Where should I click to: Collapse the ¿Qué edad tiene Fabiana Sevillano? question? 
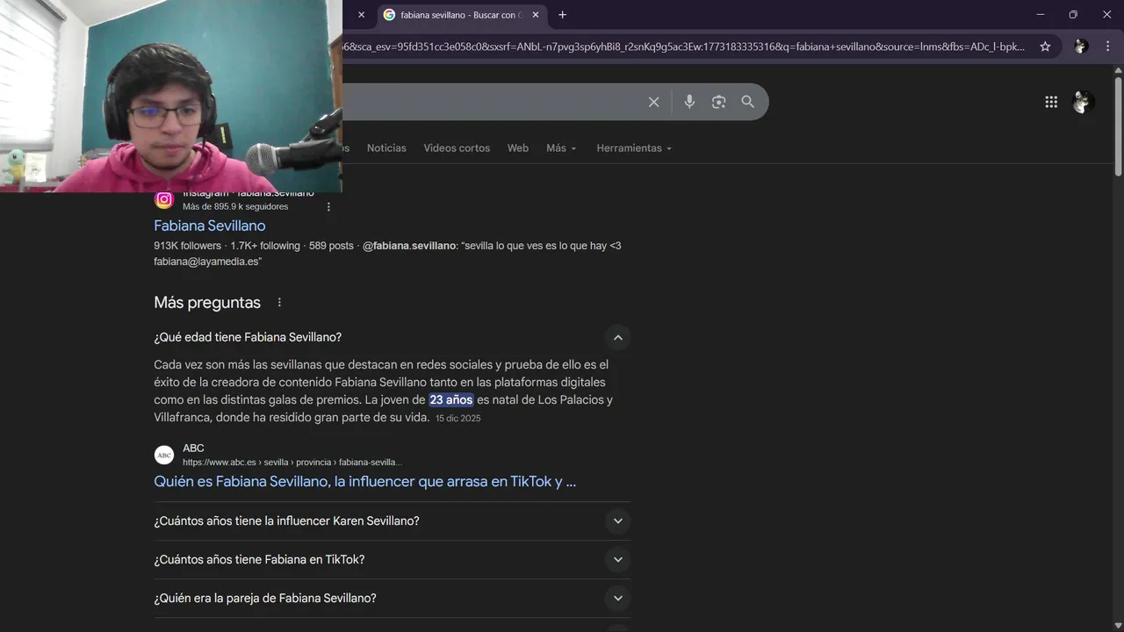pos(617,338)
